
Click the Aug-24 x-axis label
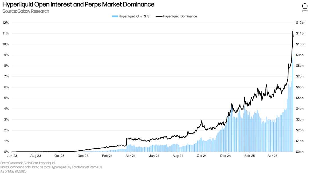pyautogui.click(x=178, y=156)
